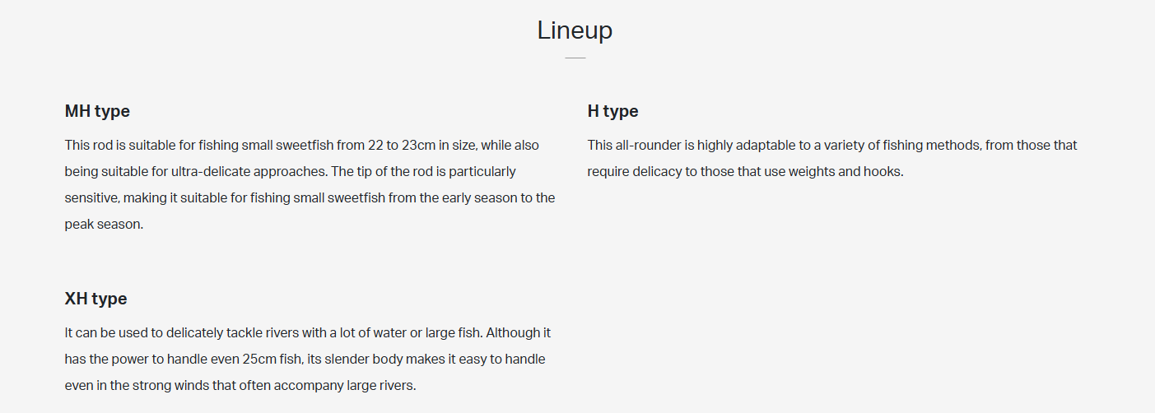Click the line starting "This rod is suitable"
This screenshot has width=1155, height=413.
click(301, 146)
